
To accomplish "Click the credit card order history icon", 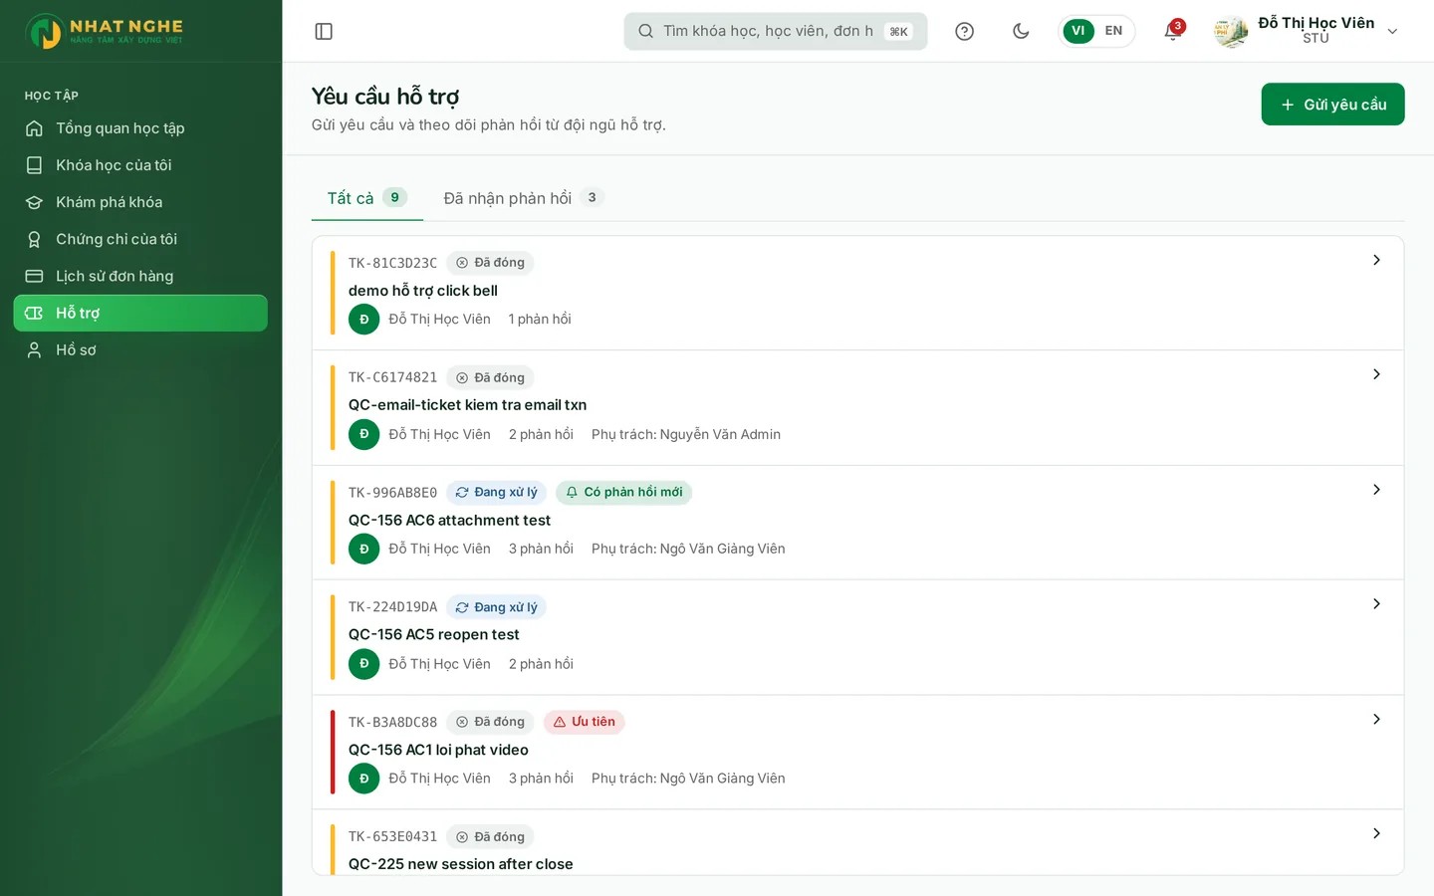I will coord(34,276).
